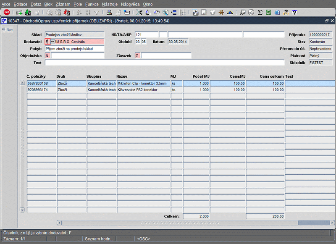
Task: Click the enter query icon
Action: pyautogui.click(x=50, y=13)
